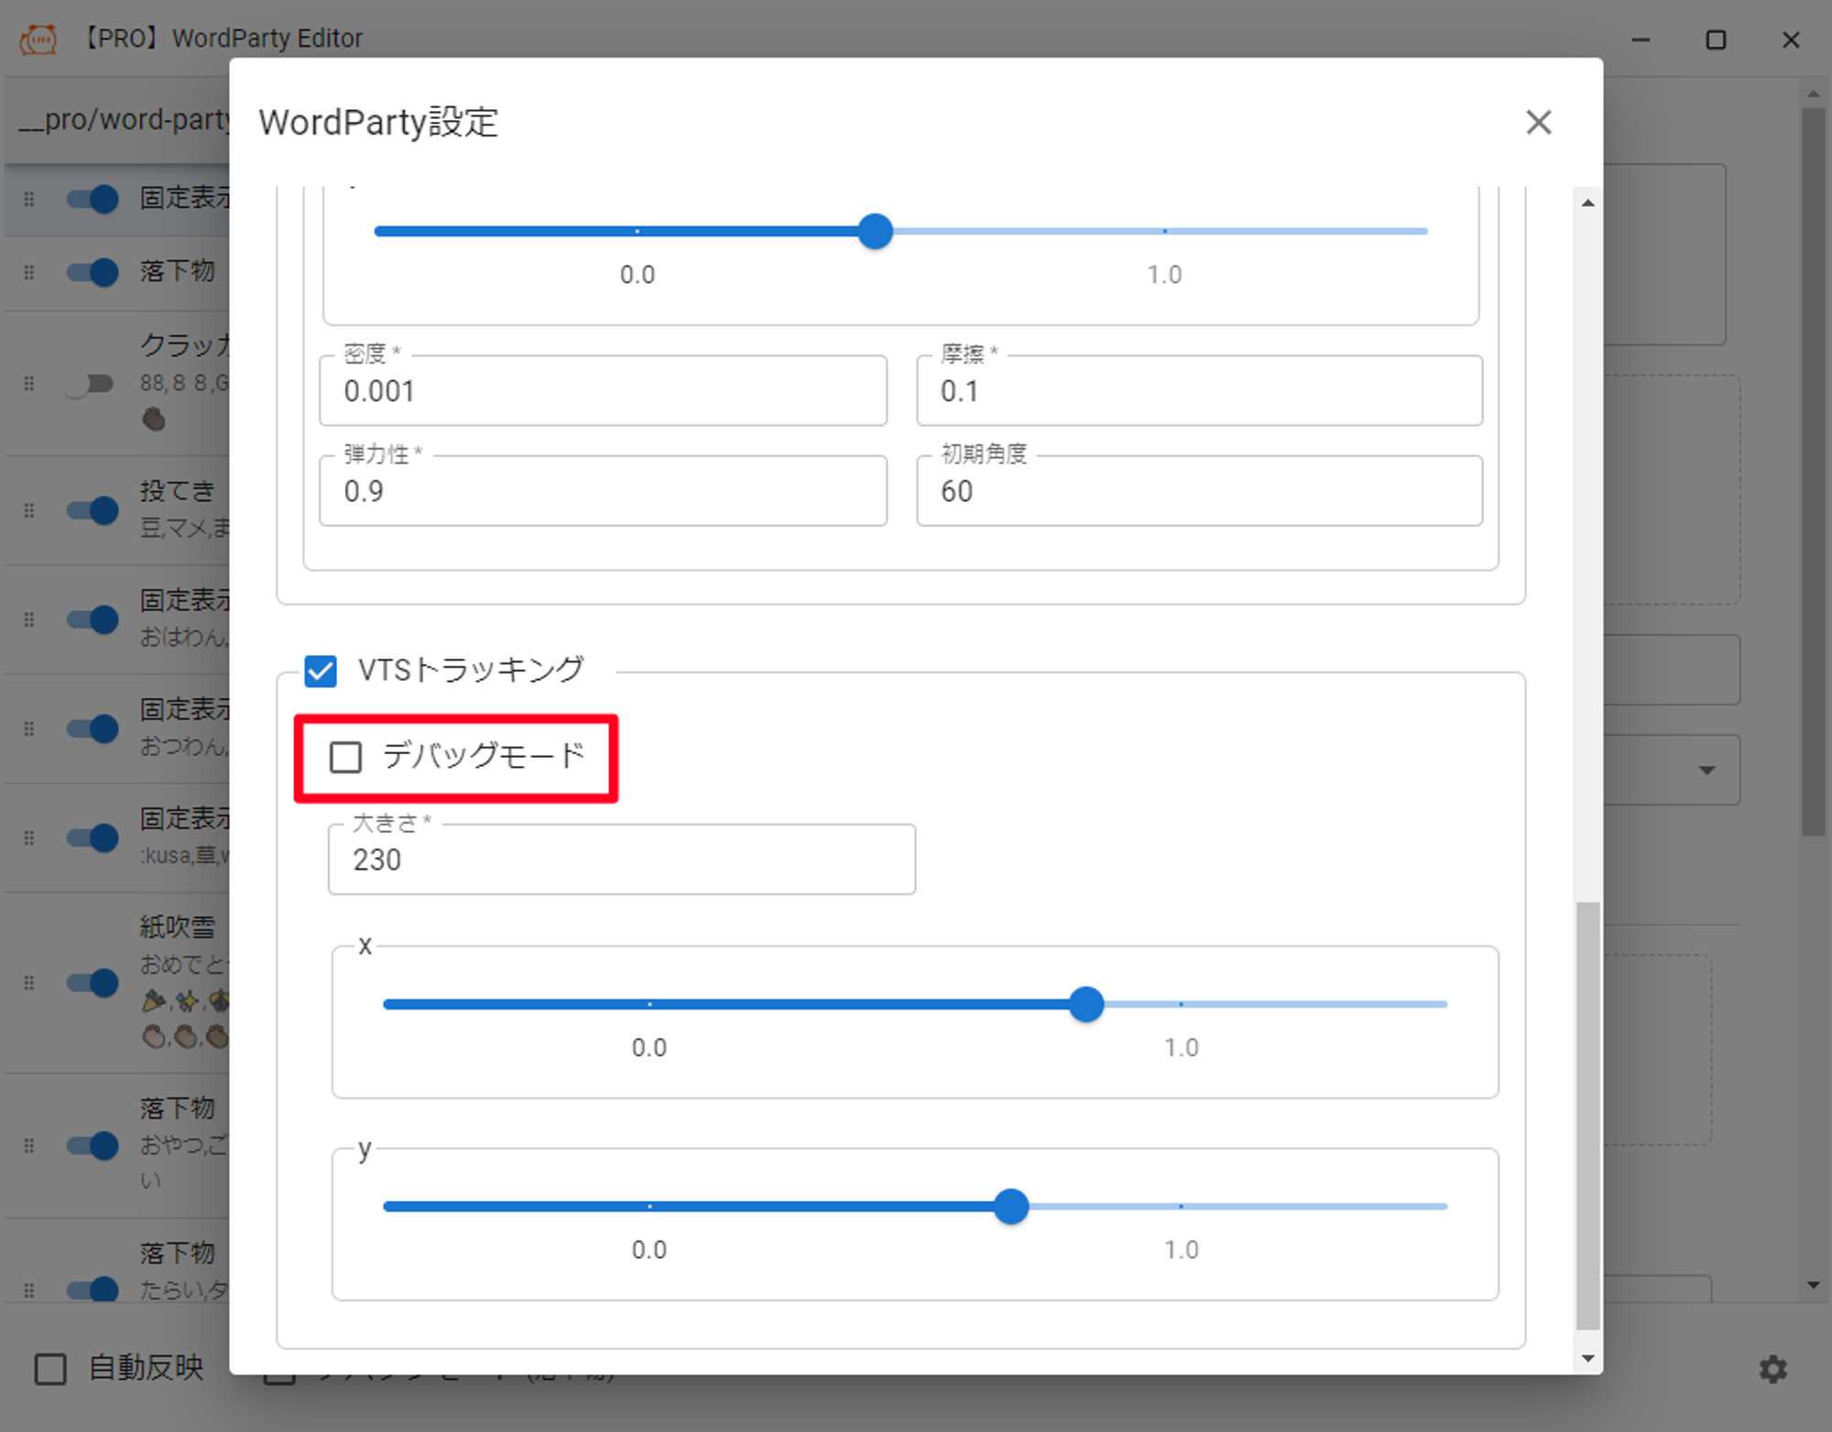Click the 初期角度 input field
1832x1432 pixels.
[x=1198, y=491]
